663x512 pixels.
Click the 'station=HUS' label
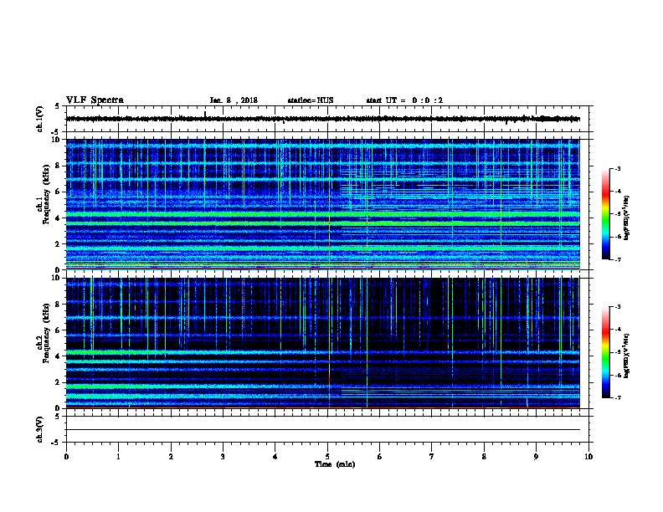(311, 100)
